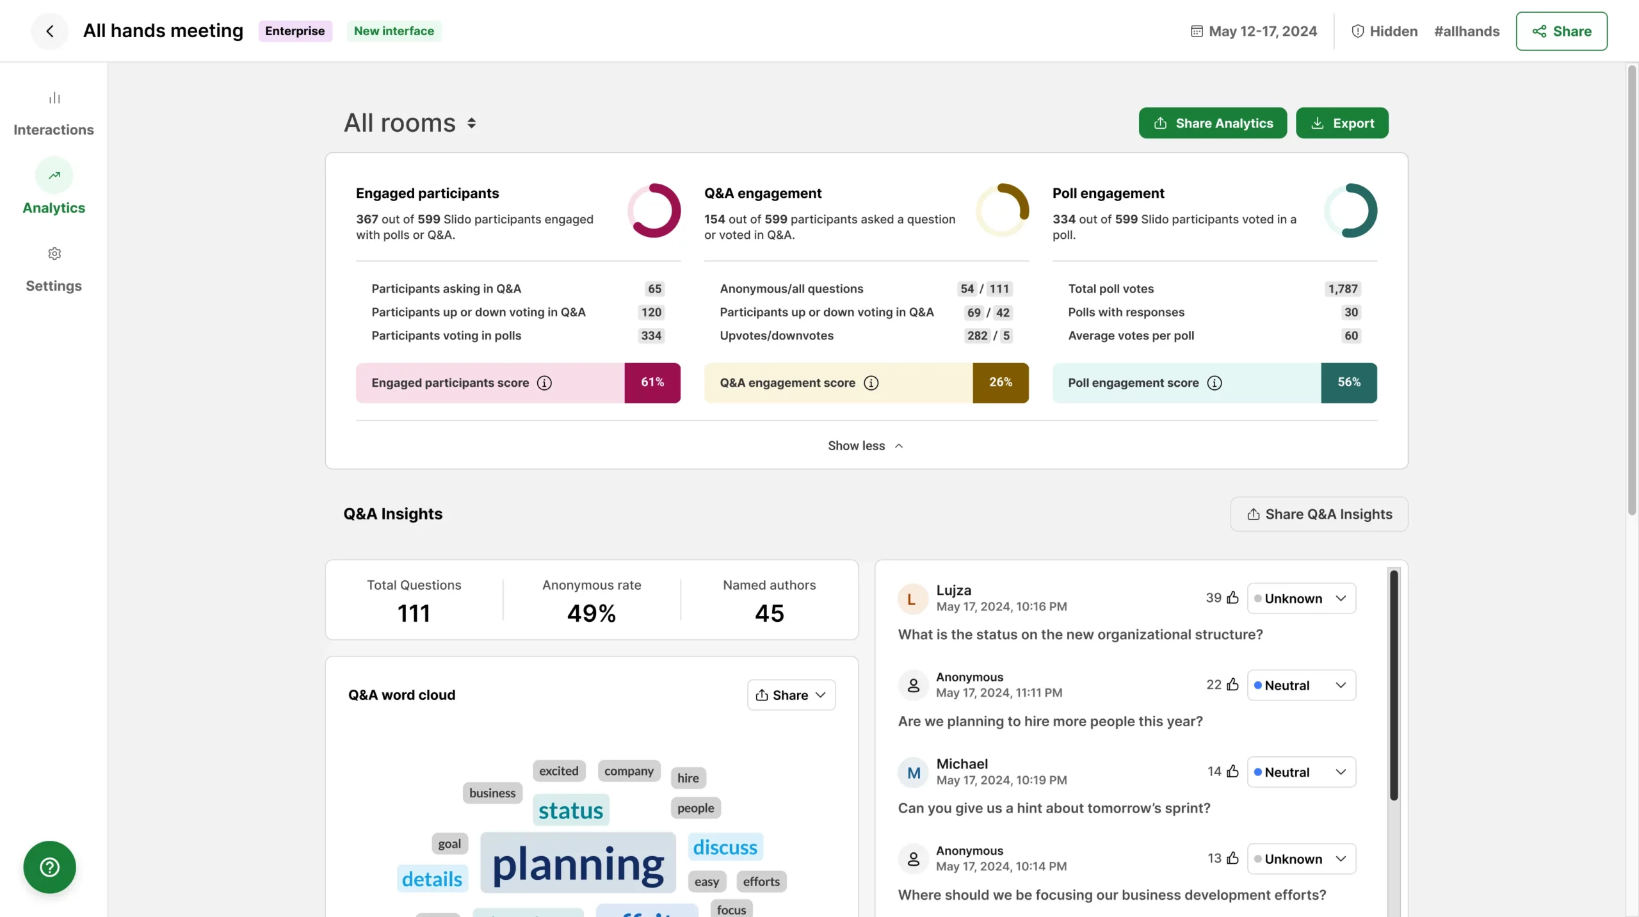Open sentiment dropdown on Lujza's question
1639x917 pixels.
[1301, 598]
